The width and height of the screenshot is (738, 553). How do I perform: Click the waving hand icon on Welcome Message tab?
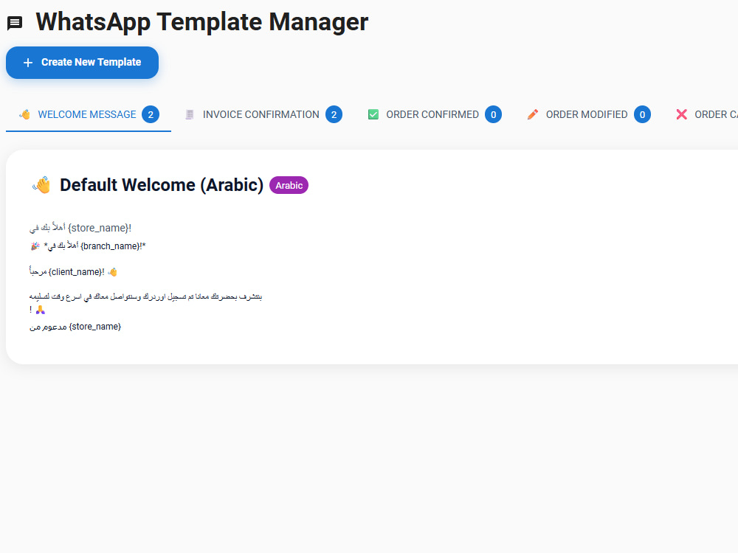[x=25, y=114]
